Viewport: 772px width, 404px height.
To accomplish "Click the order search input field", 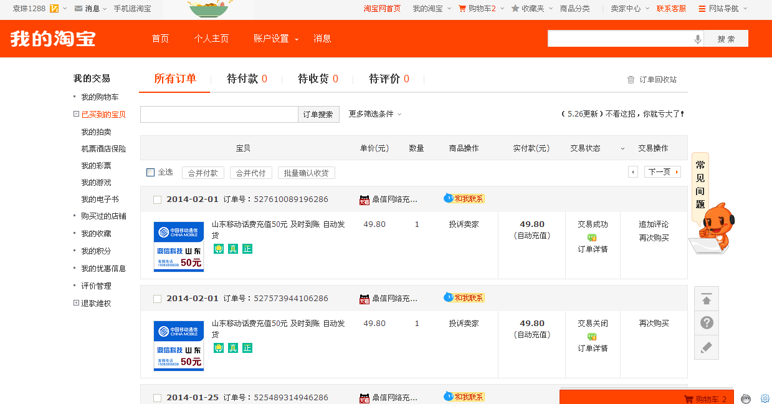I will coord(219,115).
